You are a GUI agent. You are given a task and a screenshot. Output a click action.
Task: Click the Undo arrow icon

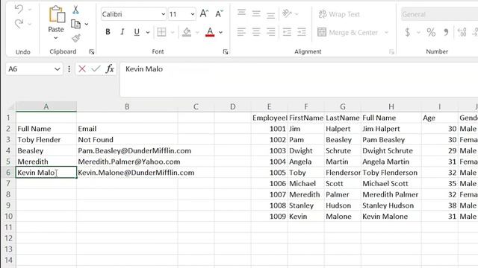19,10
